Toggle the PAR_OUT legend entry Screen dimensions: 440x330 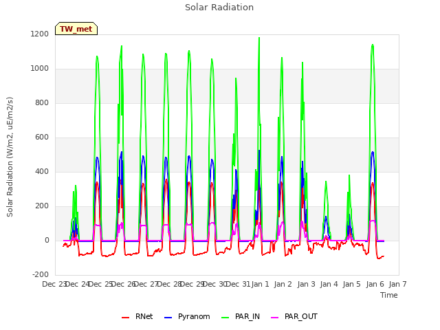pos(294,316)
